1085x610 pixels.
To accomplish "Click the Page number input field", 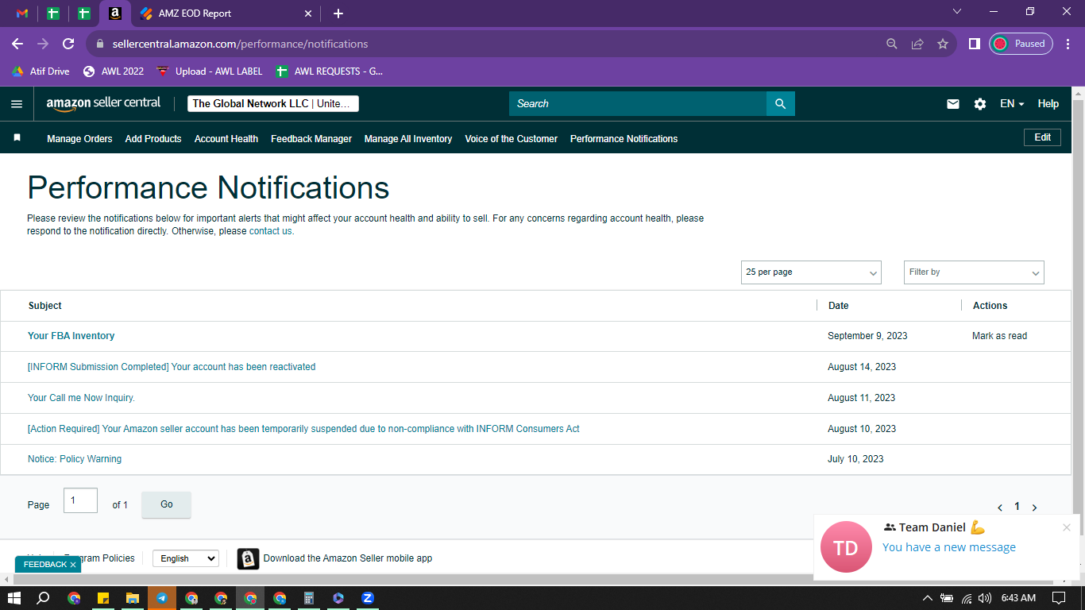I will 80,500.
